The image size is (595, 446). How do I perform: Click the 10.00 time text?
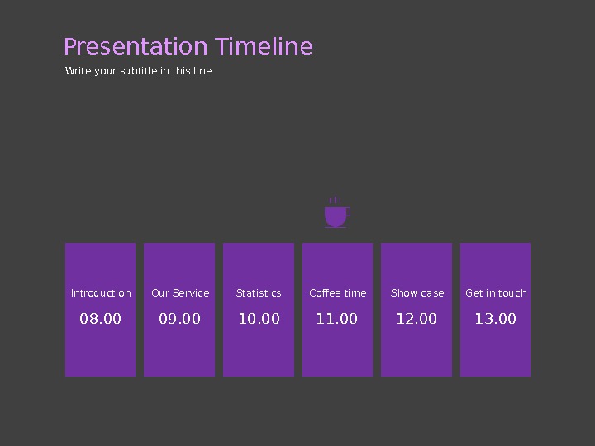click(259, 319)
